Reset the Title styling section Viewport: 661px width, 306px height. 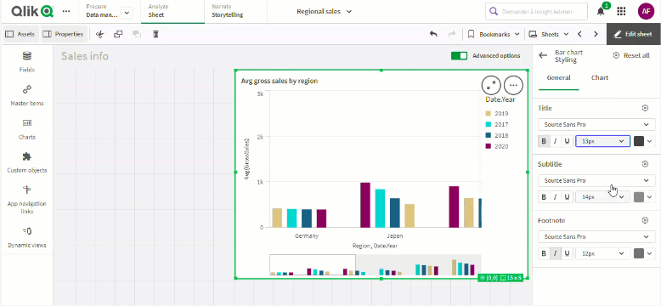[645, 108]
